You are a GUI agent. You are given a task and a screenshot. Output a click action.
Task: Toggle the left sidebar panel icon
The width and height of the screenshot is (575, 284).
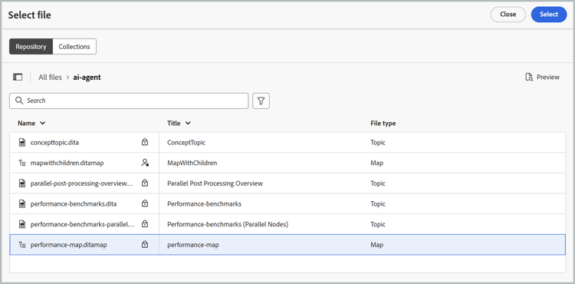(18, 77)
